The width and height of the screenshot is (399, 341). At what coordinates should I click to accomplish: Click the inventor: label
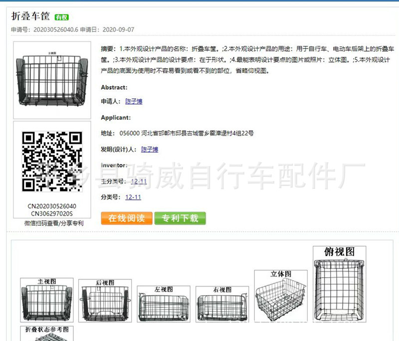114,166
